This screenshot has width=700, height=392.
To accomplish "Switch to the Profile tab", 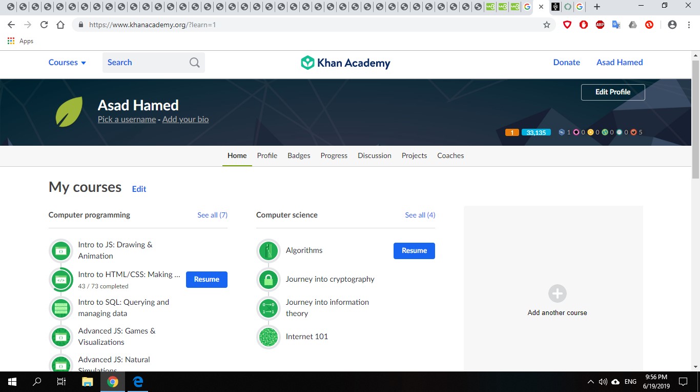I will 267,155.
